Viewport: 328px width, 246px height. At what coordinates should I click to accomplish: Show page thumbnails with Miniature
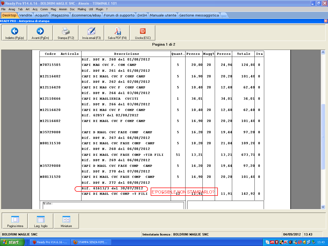[x=66, y=221]
